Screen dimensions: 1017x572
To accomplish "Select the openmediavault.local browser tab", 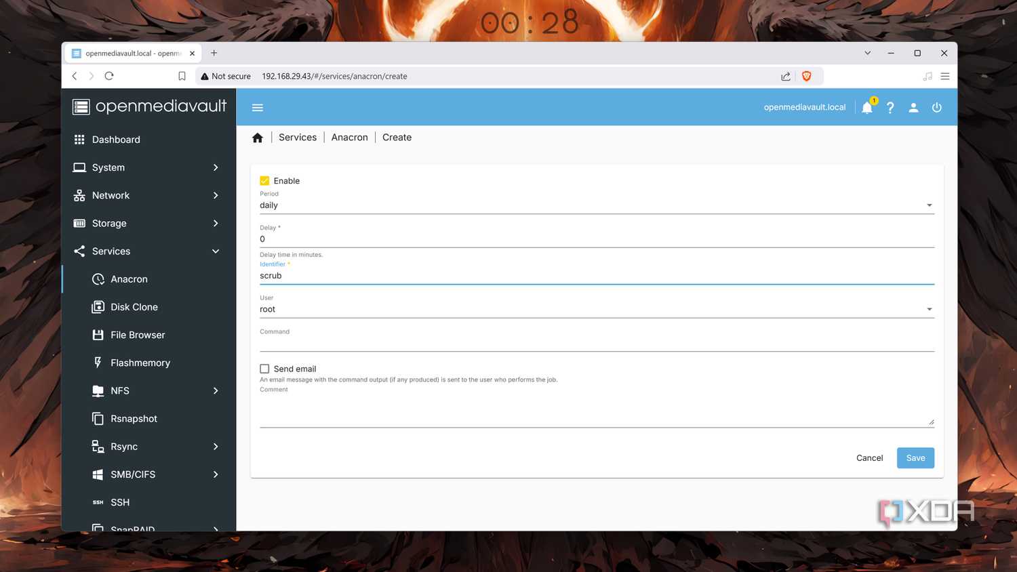I will click(x=132, y=53).
